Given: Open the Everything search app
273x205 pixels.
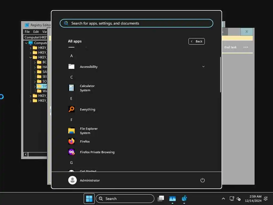Looking at the screenshot, I should pos(136,109).
